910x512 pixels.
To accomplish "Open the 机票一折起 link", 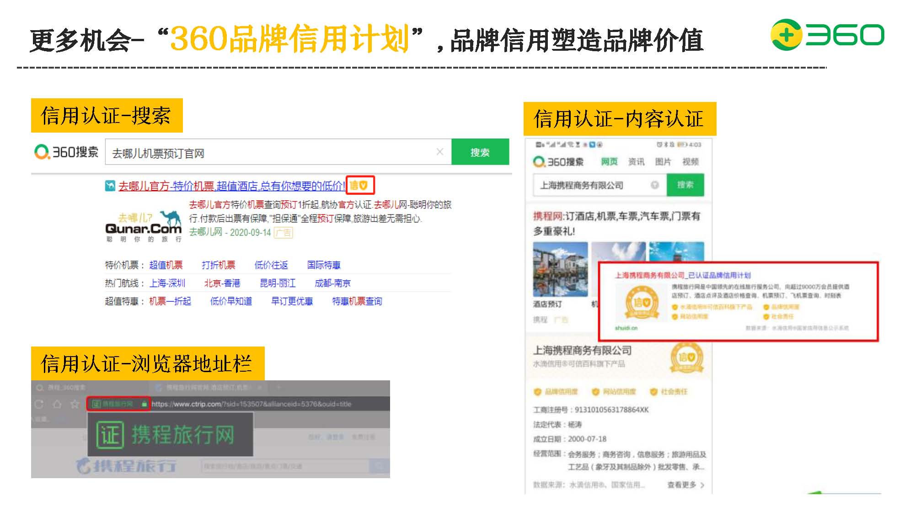I will click(170, 301).
